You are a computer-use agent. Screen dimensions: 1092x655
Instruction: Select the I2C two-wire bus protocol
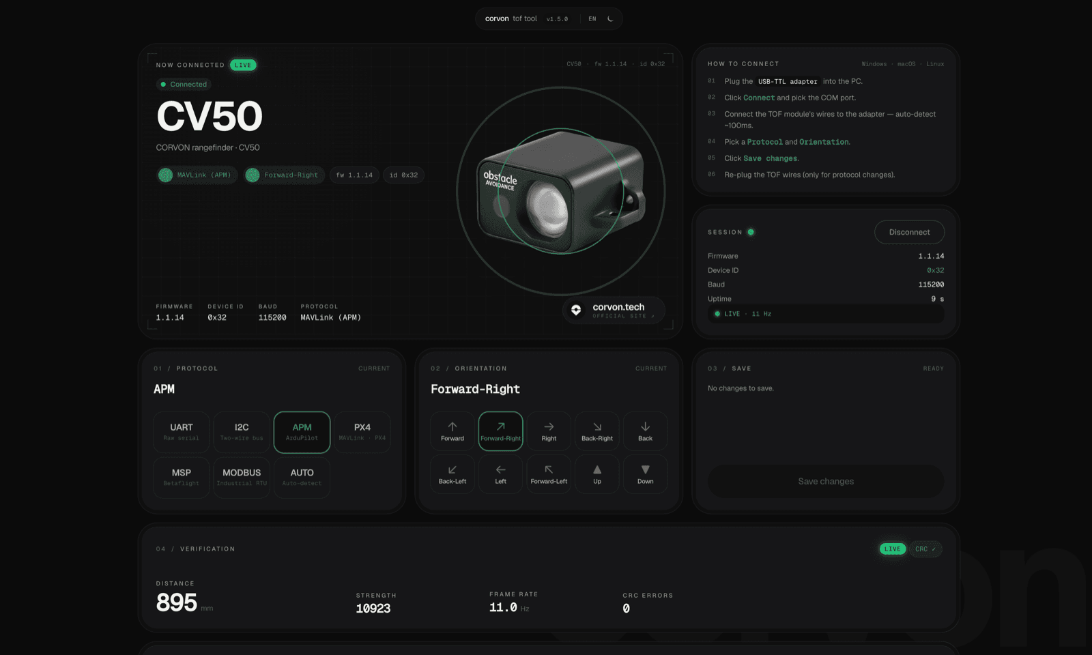tap(242, 432)
